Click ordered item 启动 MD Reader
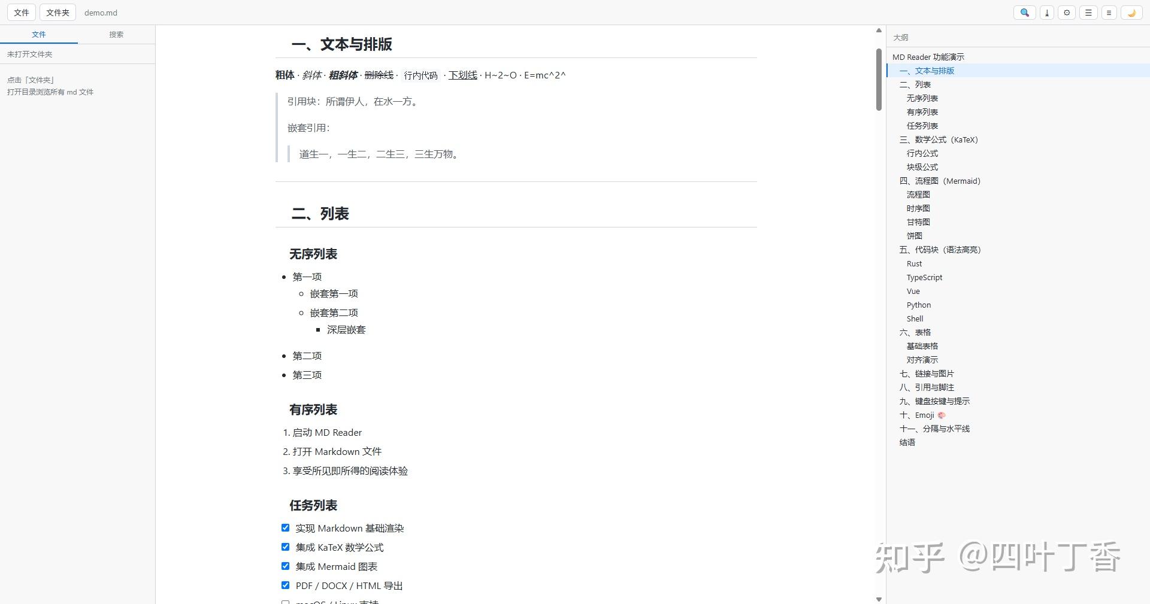This screenshot has height=604, width=1150. [327, 432]
